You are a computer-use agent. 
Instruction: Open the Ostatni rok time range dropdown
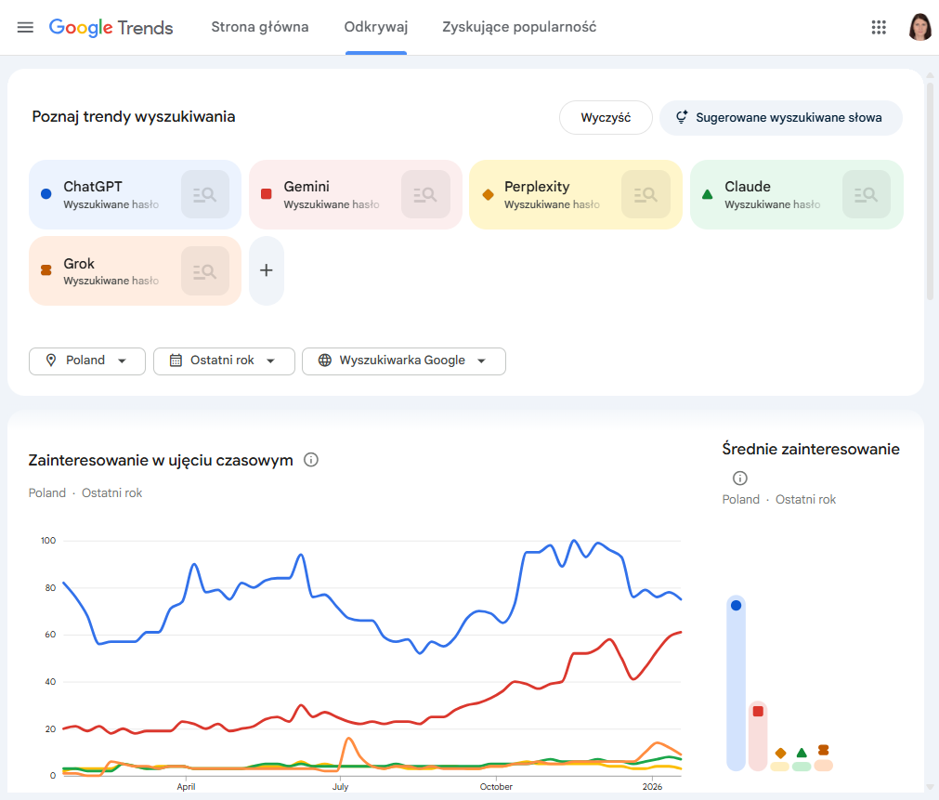224,361
